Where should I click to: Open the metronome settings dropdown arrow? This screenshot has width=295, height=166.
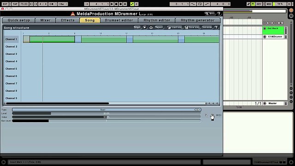(x=56, y=4)
